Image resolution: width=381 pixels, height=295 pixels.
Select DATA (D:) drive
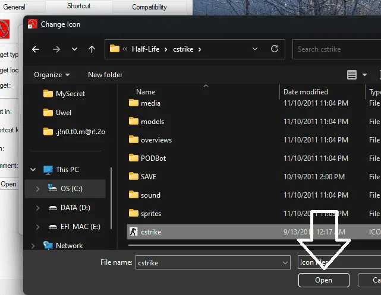coord(70,208)
